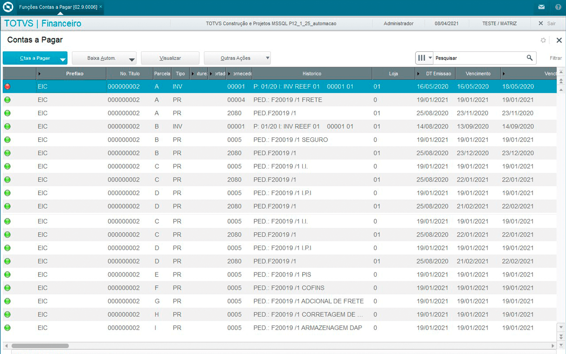Click the Filtrar link
Image resolution: width=566 pixels, height=354 pixels.
coord(556,58)
